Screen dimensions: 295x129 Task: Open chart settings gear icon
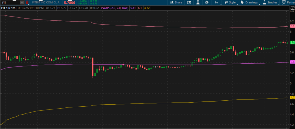coord(207,2)
